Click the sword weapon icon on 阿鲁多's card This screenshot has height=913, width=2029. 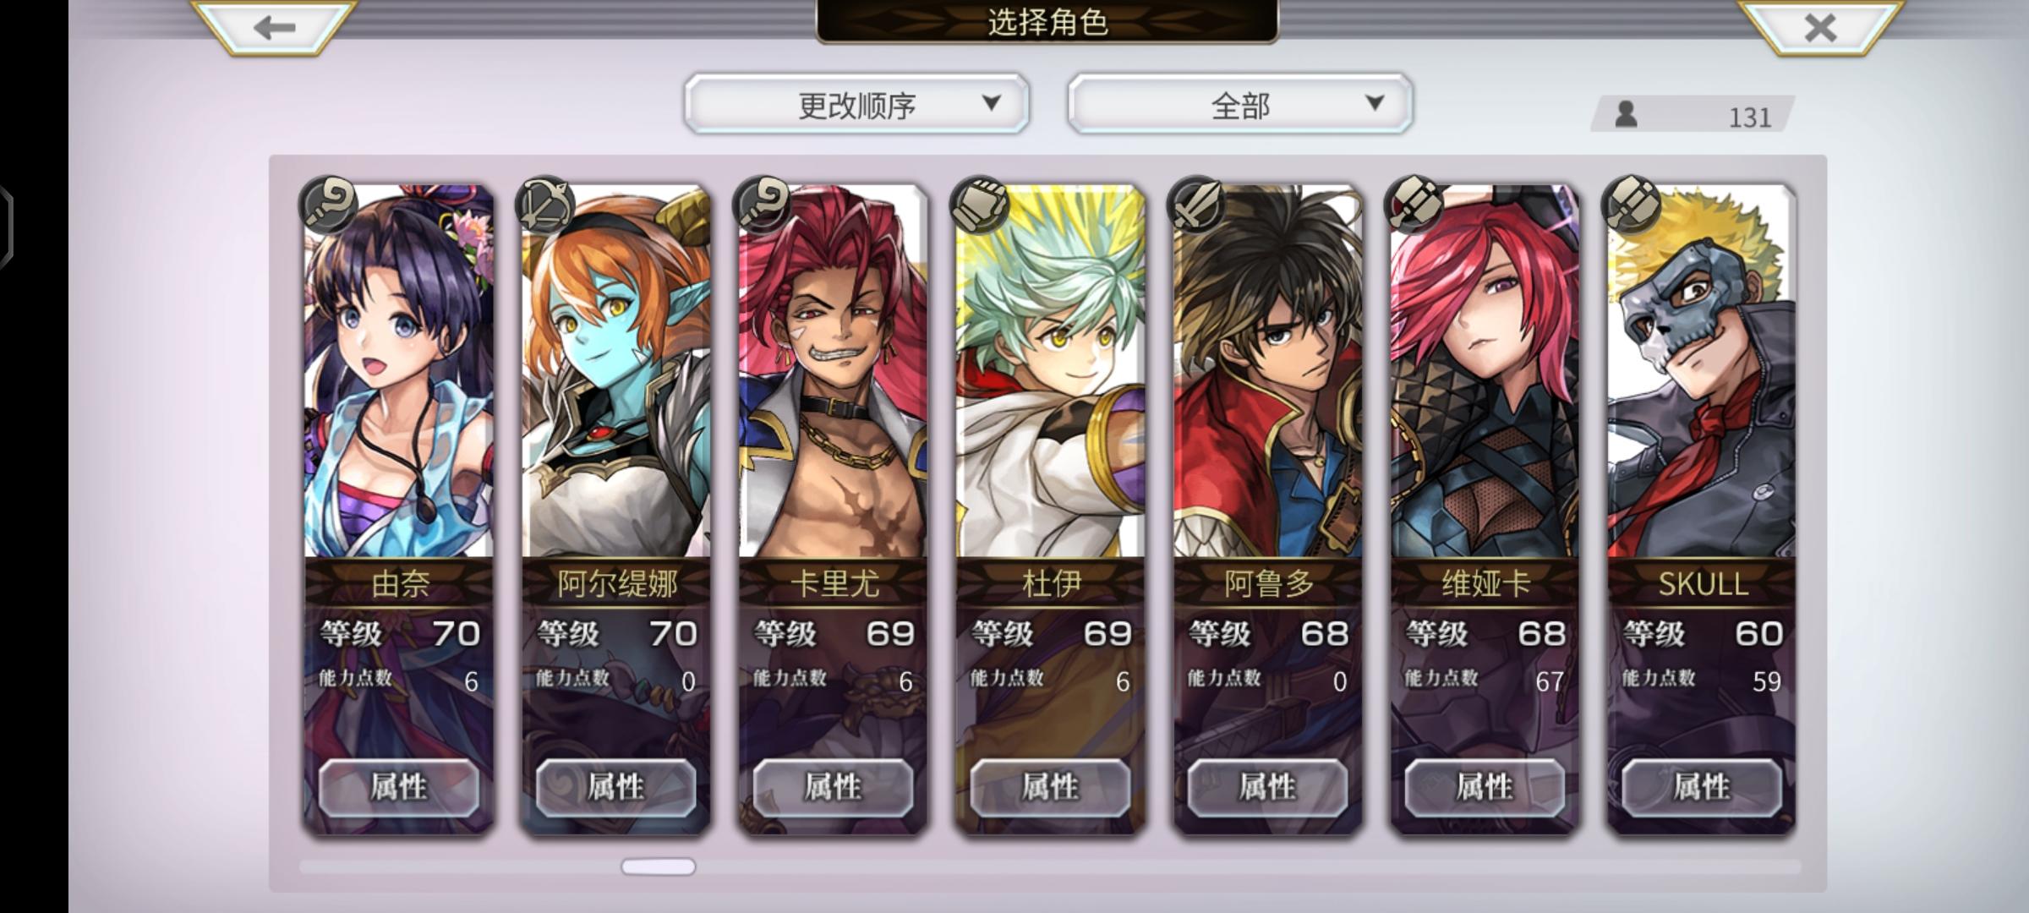coord(1197,205)
